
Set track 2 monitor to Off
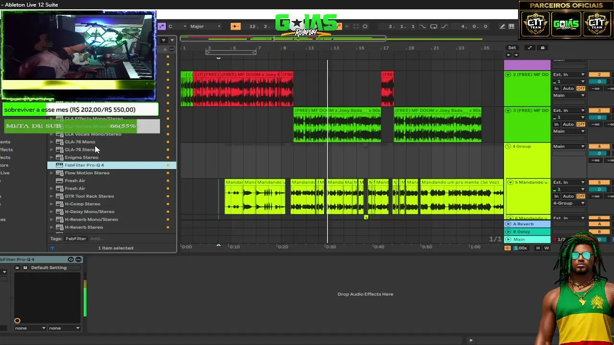(581, 89)
